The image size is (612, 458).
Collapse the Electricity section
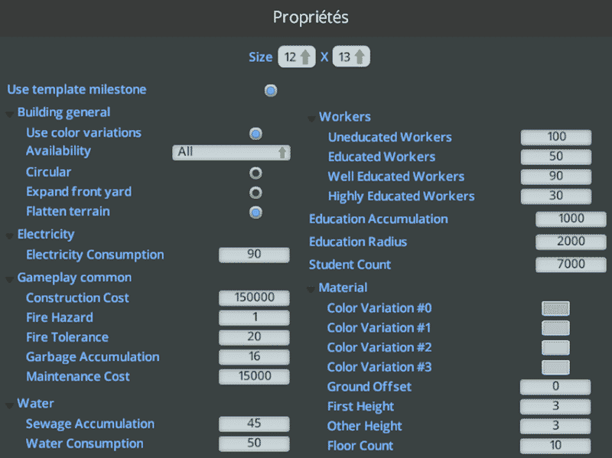pyautogui.click(x=10, y=236)
